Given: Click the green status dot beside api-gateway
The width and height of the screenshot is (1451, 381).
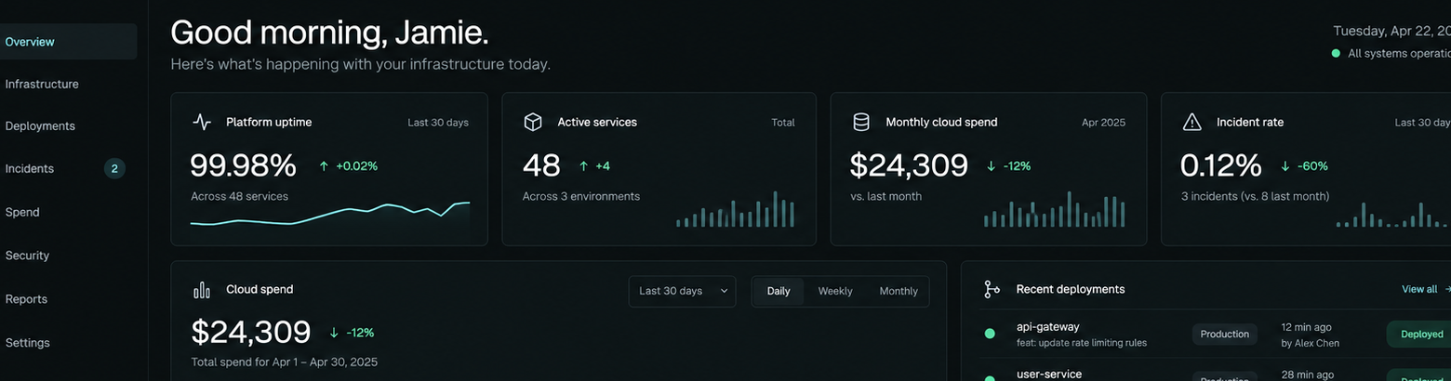Looking at the screenshot, I should [x=990, y=333].
